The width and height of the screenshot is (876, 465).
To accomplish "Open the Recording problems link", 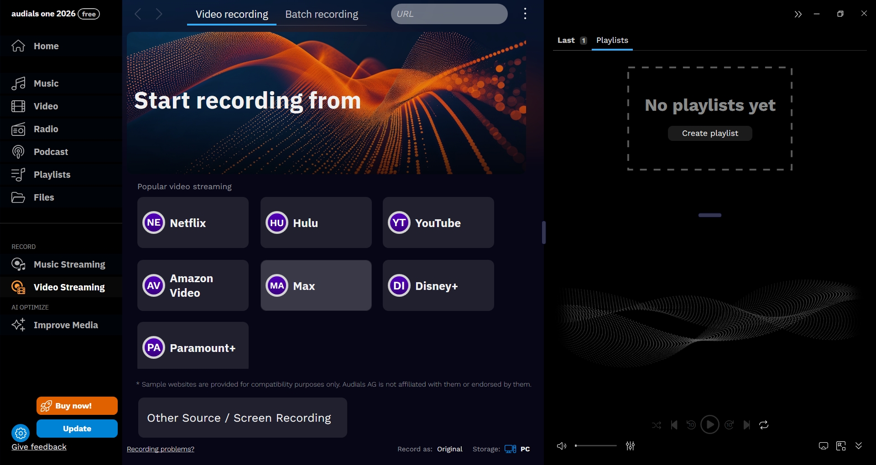I will (160, 449).
